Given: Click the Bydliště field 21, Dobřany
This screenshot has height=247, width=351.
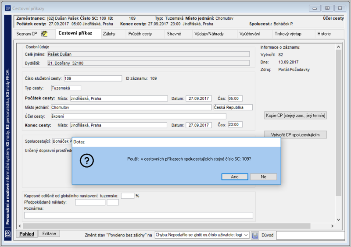Looking at the screenshot, I should 149,63.
